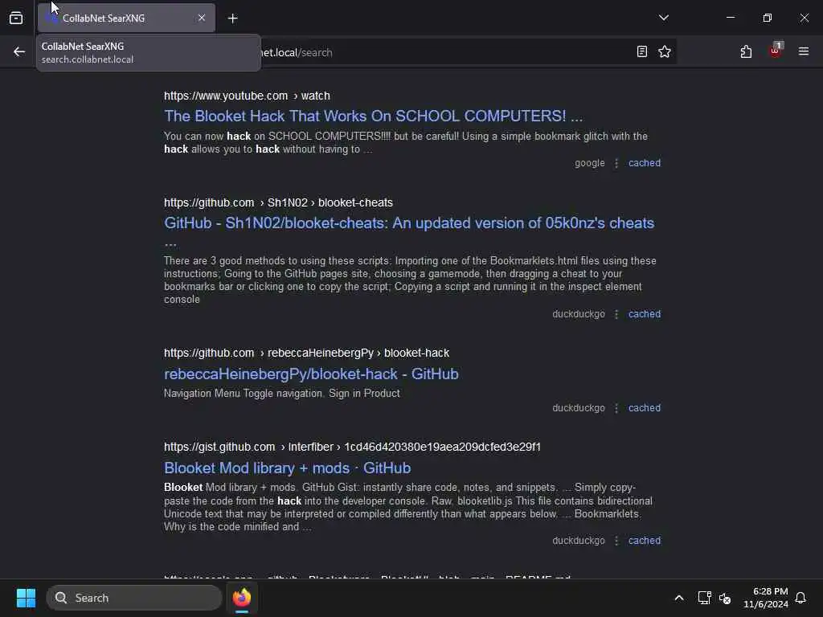823x617 pixels.
Task: View cached copy of Blooket Mod library result
Action: (645, 541)
